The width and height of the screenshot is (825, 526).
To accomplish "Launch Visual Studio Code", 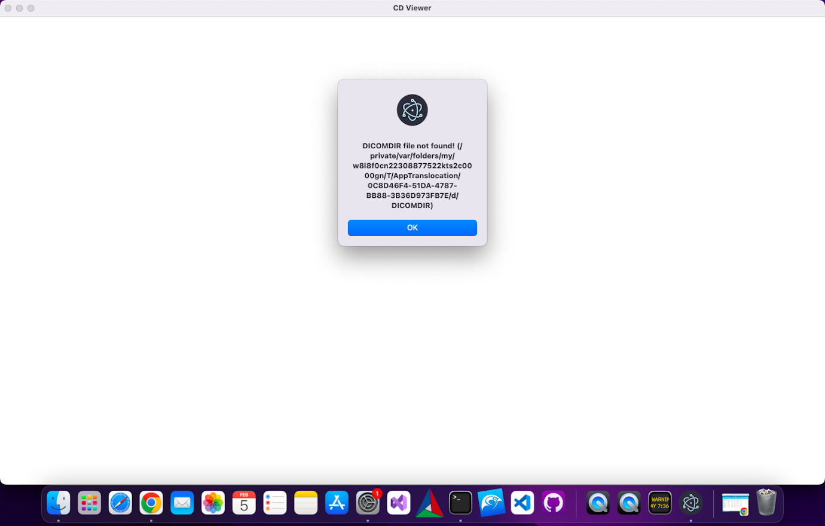I will click(x=522, y=503).
